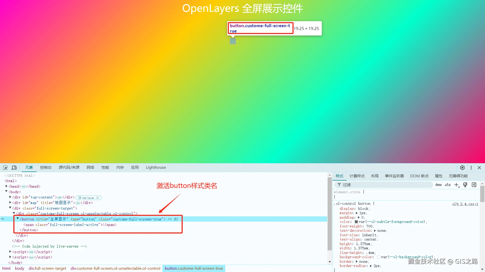Expand the head element node
Viewport: 485px width, 272px height.
[x=7, y=186]
